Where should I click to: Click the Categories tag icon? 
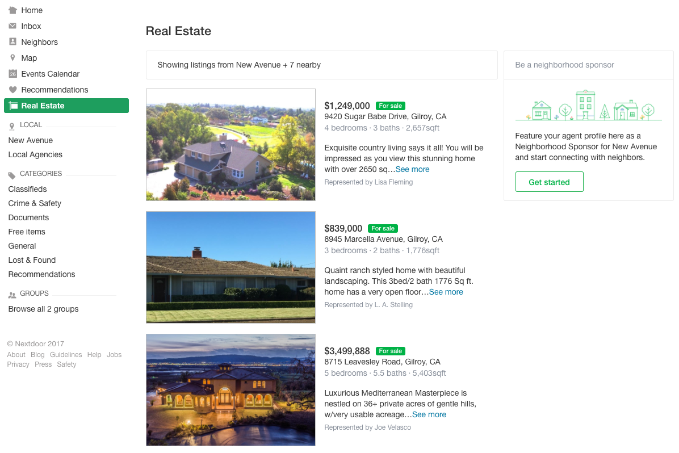click(x=12, y=175)
